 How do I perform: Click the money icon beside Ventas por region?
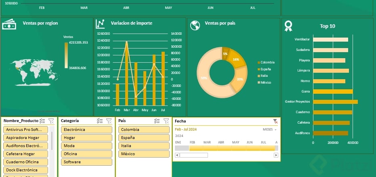pyautogui.click(x=9, y=25)
